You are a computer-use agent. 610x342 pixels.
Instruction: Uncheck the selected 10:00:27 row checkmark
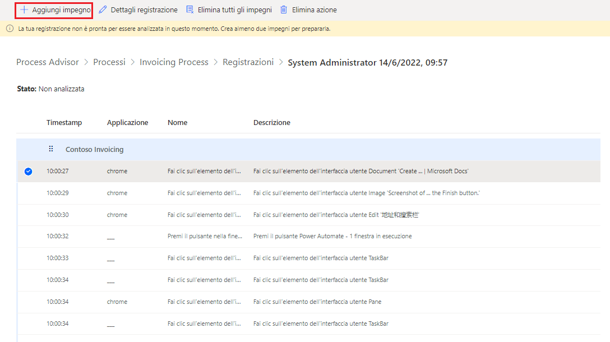[29, 172]
